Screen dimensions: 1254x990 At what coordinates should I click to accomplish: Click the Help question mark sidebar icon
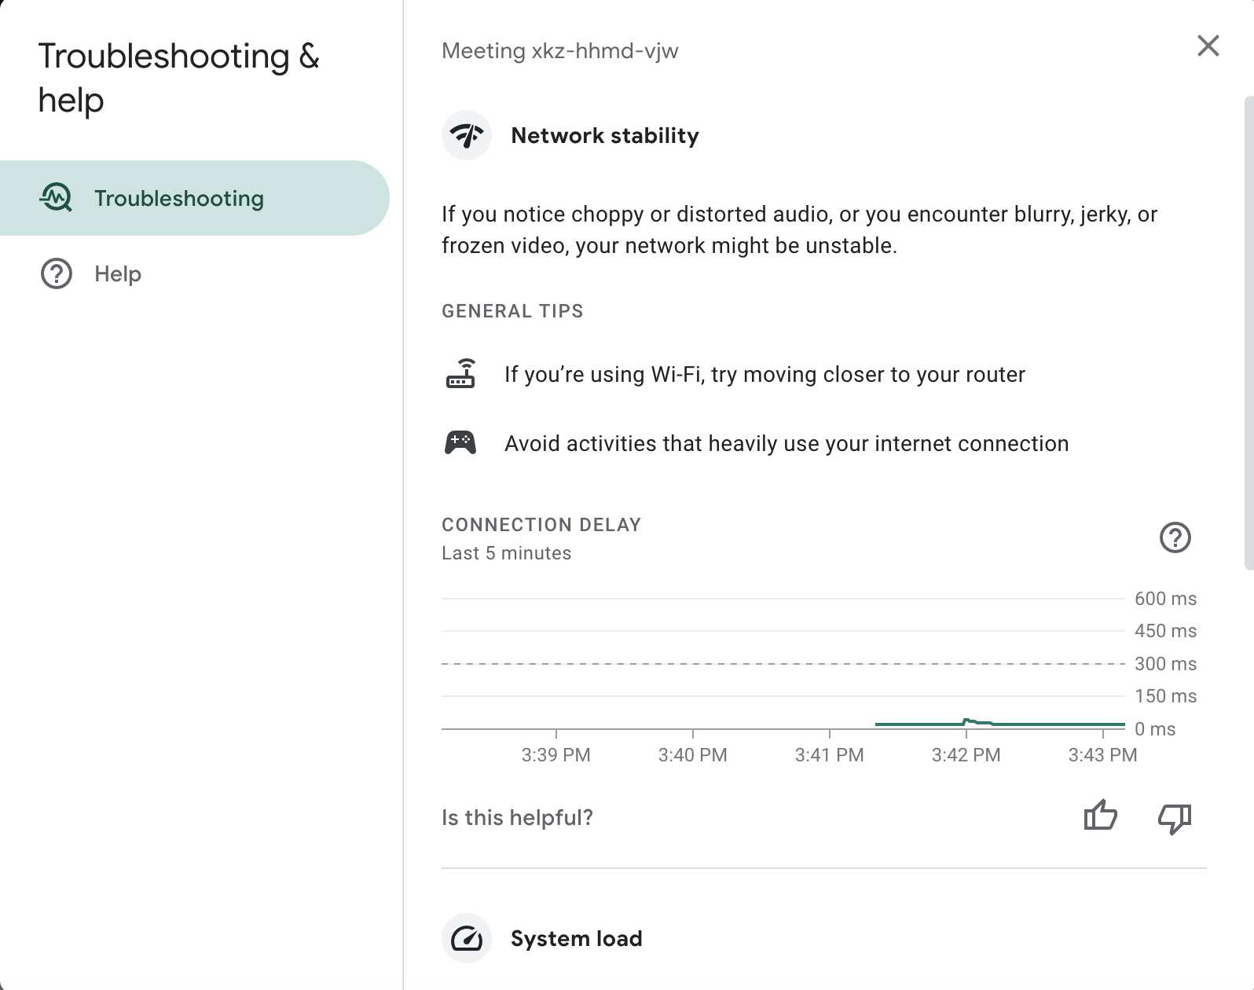56,273
